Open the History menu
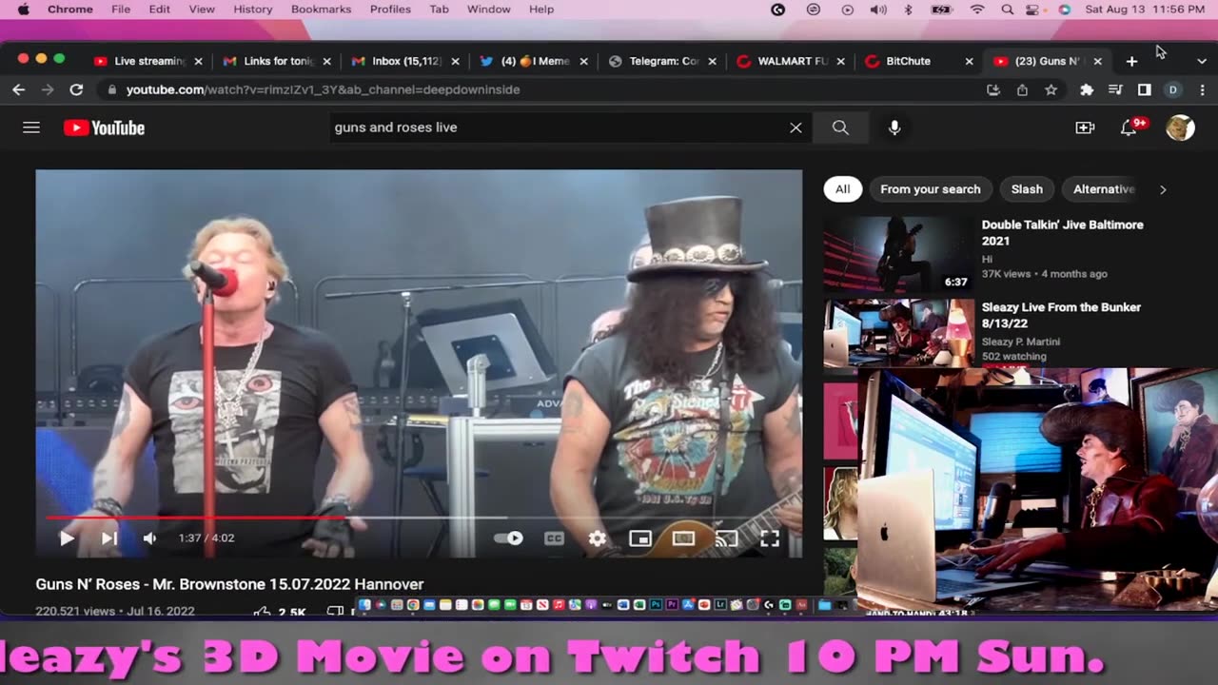Viewport: 1218px width, 685px height. pos(253,10)
